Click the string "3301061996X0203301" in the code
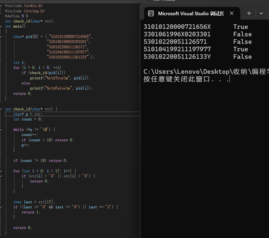The height and width of the screenshot is (238, 269). pos(68,42)
